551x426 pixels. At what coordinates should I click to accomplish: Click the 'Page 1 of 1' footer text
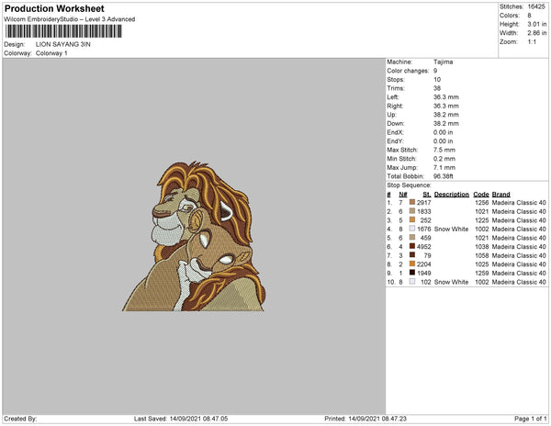(x=530, y=419)
